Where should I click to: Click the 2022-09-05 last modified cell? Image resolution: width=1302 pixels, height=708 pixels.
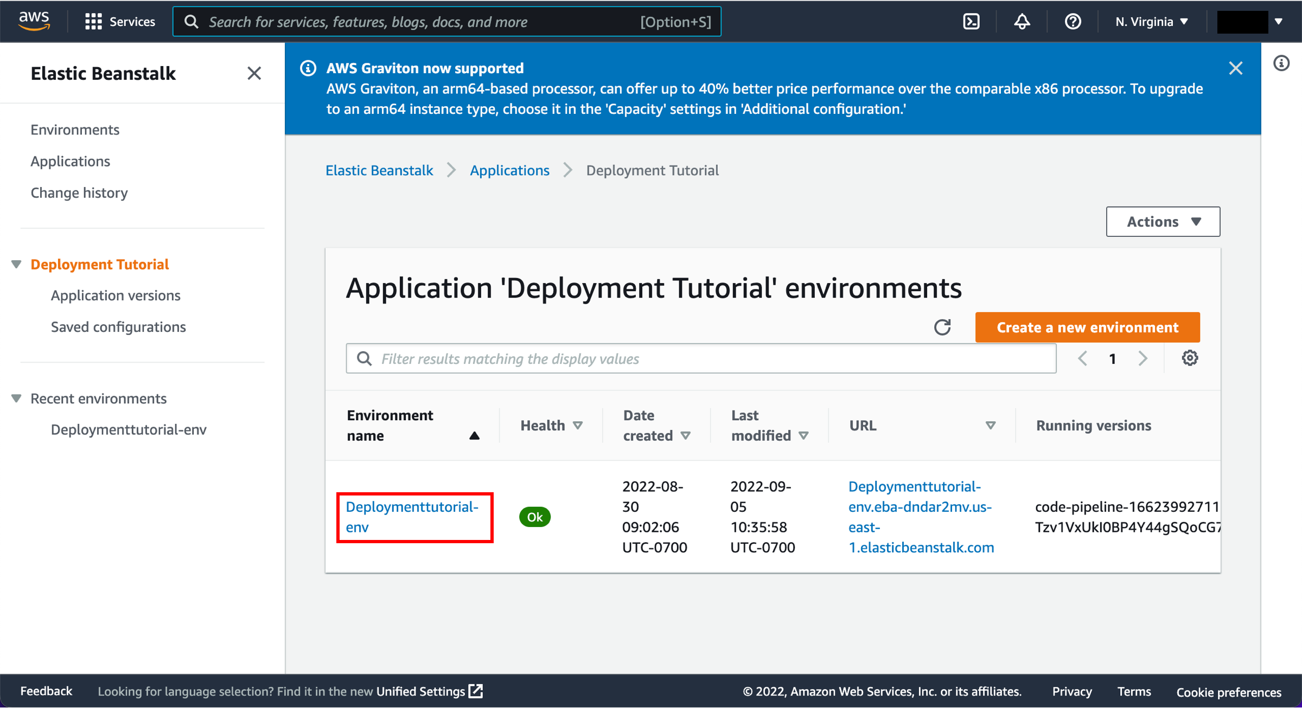(x=762, y=517)
